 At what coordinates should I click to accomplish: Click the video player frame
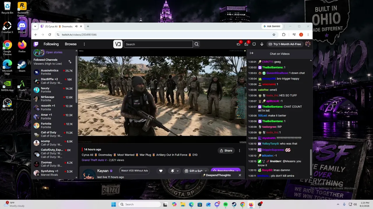tap(162, 96)
